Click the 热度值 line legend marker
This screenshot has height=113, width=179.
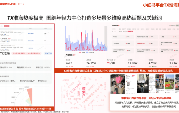tap(80, 52)
